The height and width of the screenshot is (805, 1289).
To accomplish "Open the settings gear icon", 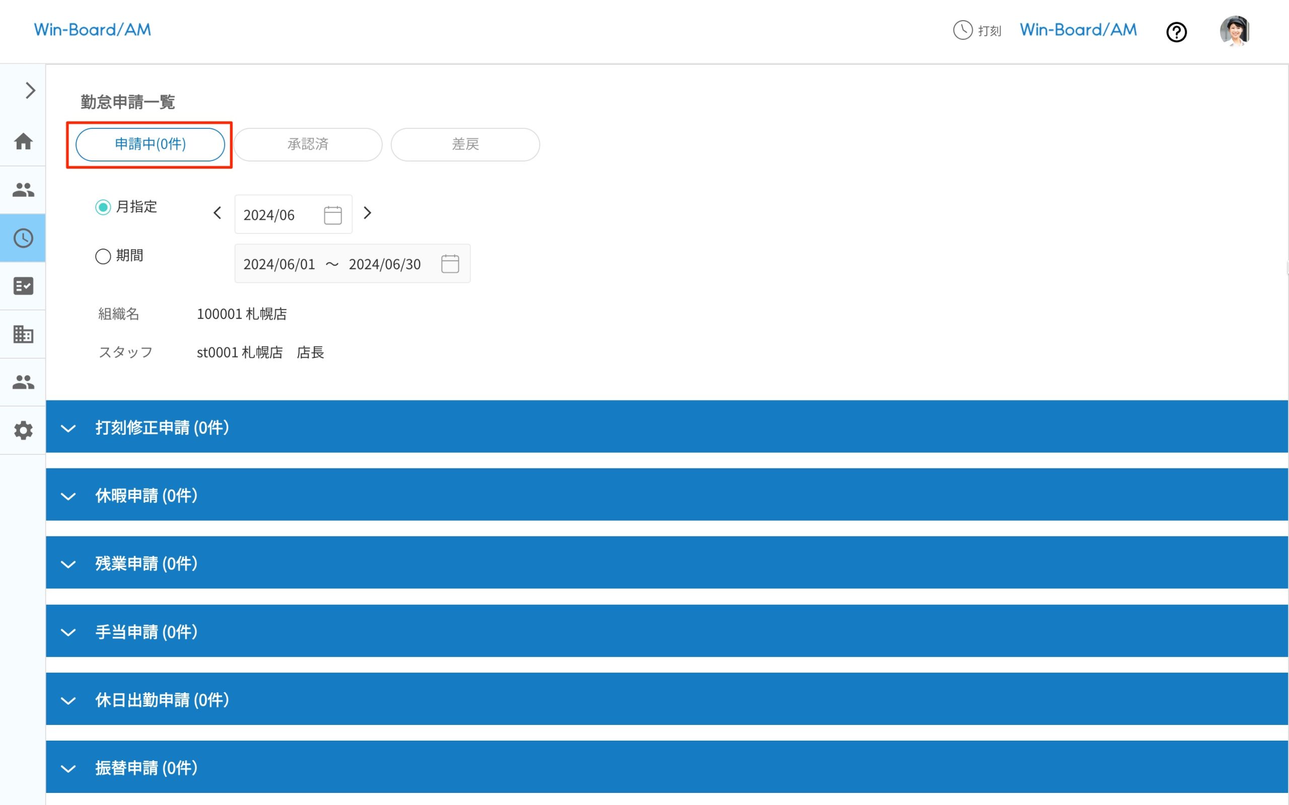I will click(23, 430).
